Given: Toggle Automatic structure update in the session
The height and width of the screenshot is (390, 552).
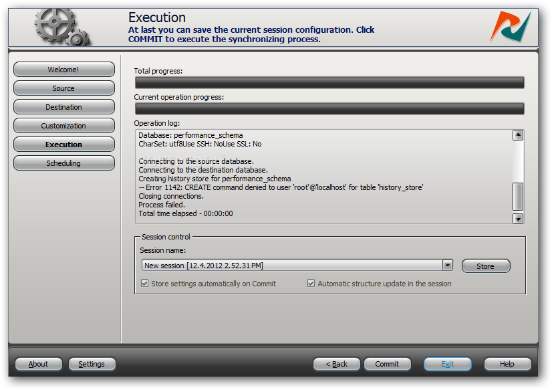Looking at the screenshot, I should coord(311,283).
